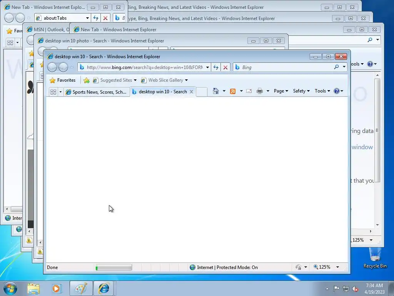394x296 pixels.
Task: Expand feeds dropdown arrow beside RSS icon
Action: (241, 91)
